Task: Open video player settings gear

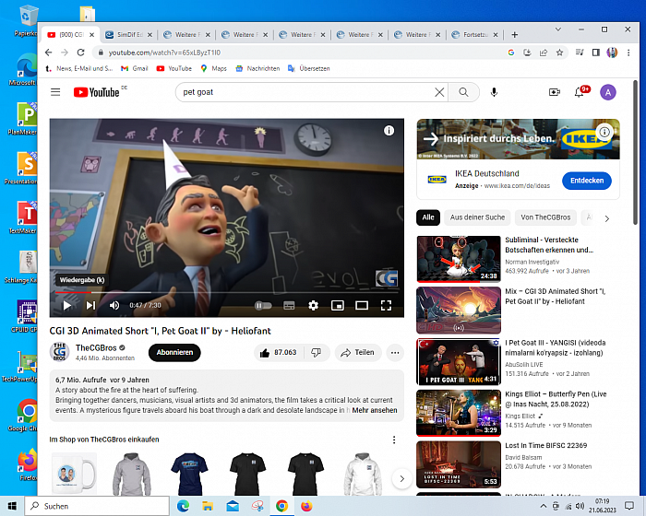Action: coord(314,305)
